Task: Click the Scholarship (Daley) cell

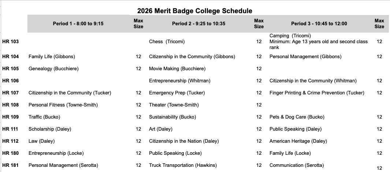Action: pyautogui.click(x=50, y=129)
